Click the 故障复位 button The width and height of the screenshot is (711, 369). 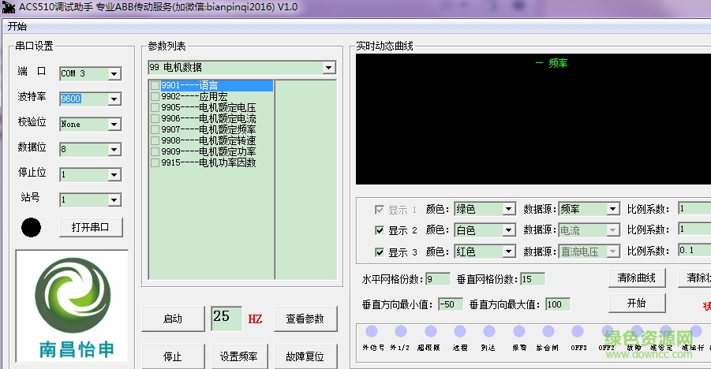pos(305,356)
